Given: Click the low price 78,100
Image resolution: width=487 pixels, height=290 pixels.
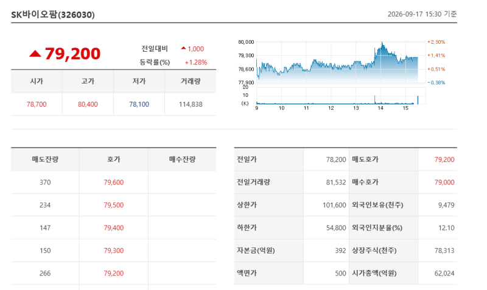Looking at the screenshot, I should pyautogui.click(x=139, y=104).
